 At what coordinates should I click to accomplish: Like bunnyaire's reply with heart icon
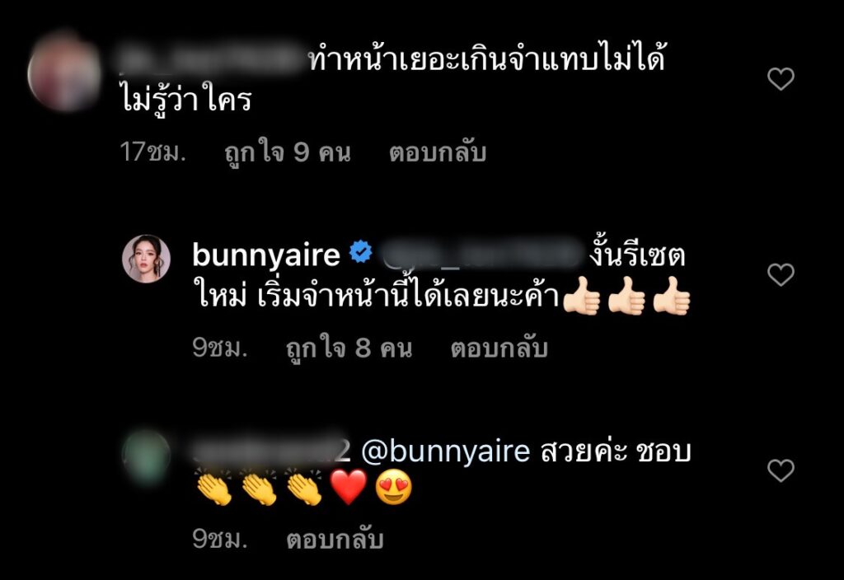[x=781, y=275]
